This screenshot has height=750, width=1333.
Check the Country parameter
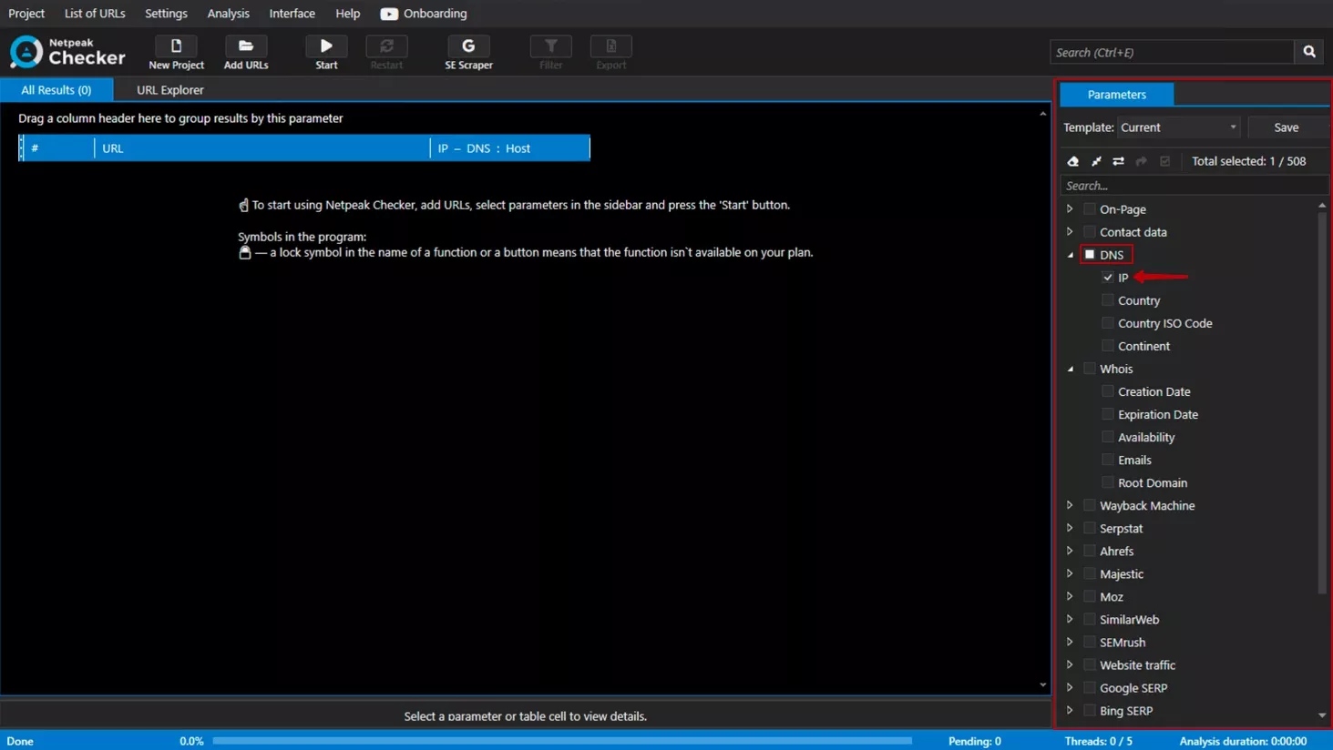tap(1108, 300)
